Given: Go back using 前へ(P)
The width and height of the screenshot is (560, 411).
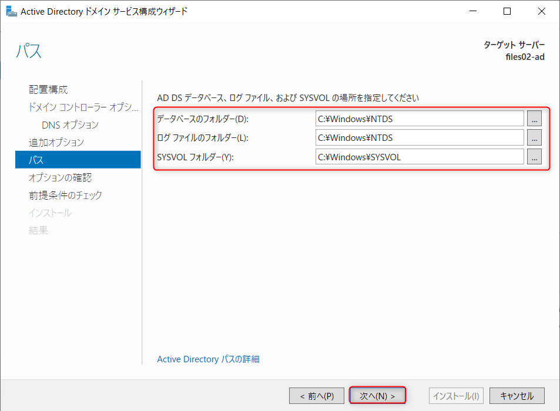Looking at the screenshot, I should click(x=317, y=395).
